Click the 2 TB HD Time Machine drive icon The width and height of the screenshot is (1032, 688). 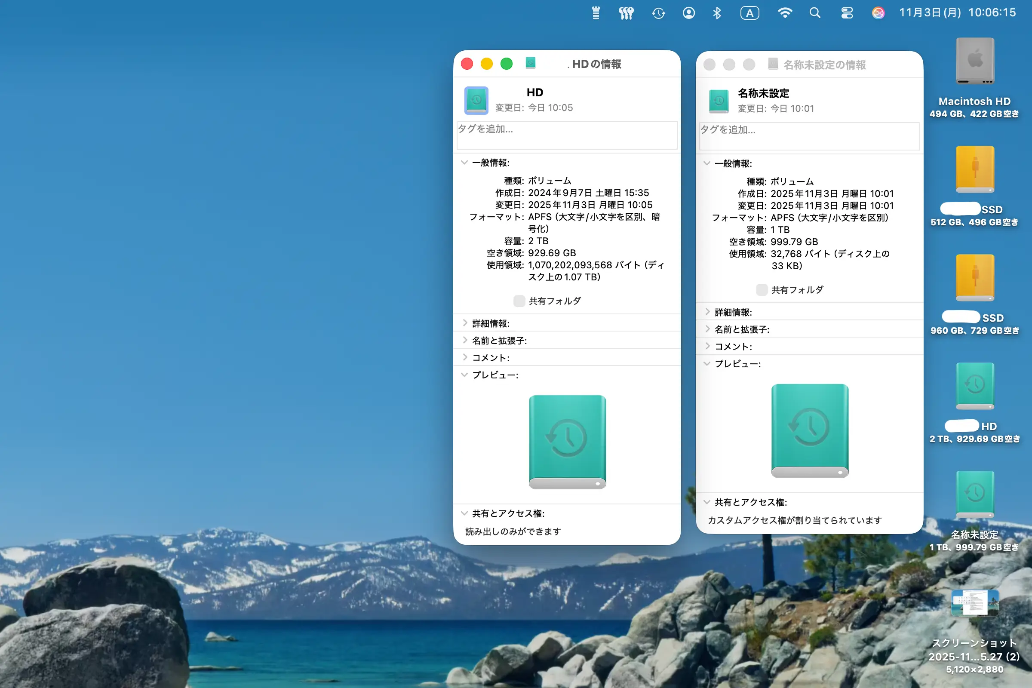click(x=974, y=386)
